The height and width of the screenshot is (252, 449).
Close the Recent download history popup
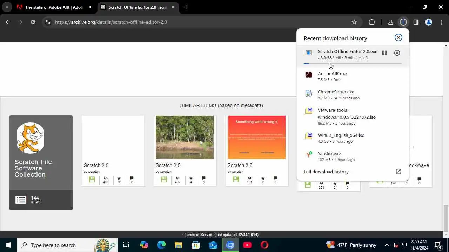pyautogui.click(x=398, y=37)
